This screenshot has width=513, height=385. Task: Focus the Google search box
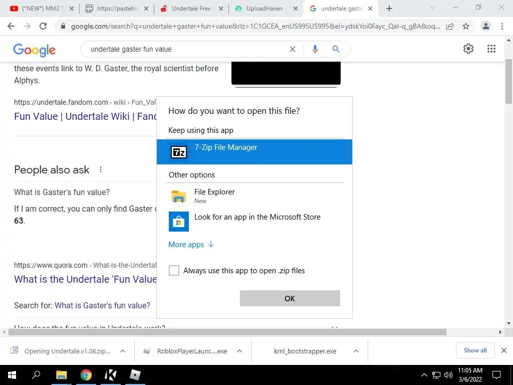click(186, 49)
